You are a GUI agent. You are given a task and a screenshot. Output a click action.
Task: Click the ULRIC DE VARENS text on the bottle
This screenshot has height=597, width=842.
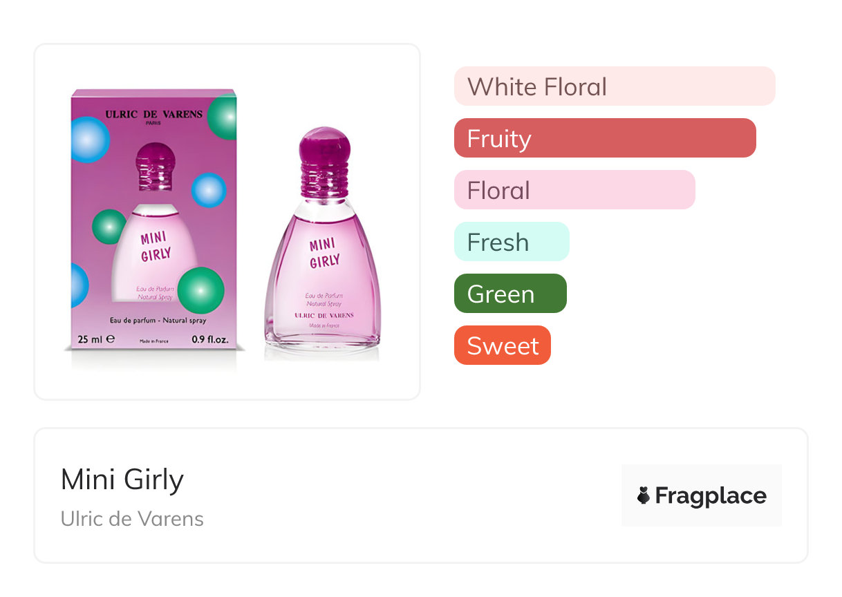[x=324, y=315]
